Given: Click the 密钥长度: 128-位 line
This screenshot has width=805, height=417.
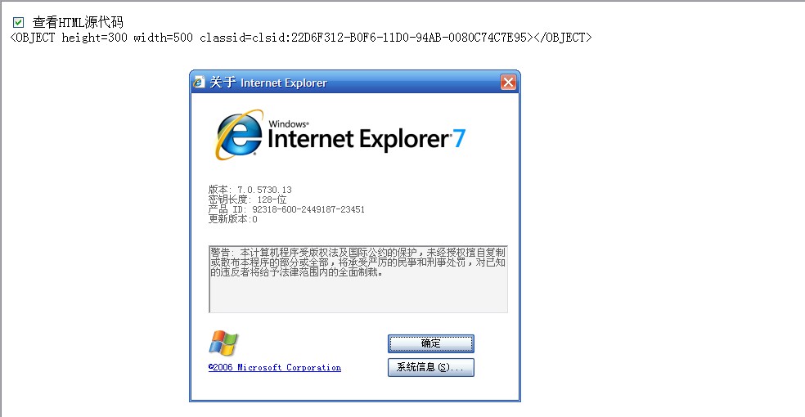Looking at the screenshot, I should pyautogui.click(x=247, y=200).
